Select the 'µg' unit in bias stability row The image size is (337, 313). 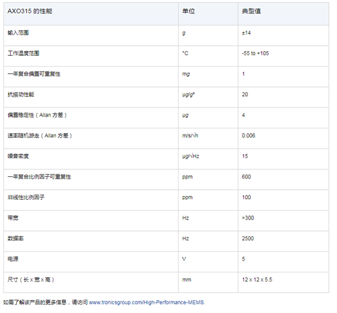[x=185, y=115]
